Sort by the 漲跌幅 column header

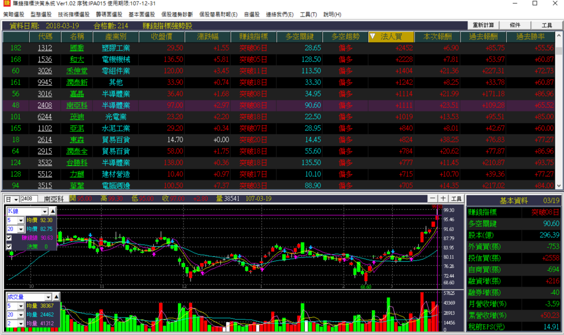[x=208, y=37]
